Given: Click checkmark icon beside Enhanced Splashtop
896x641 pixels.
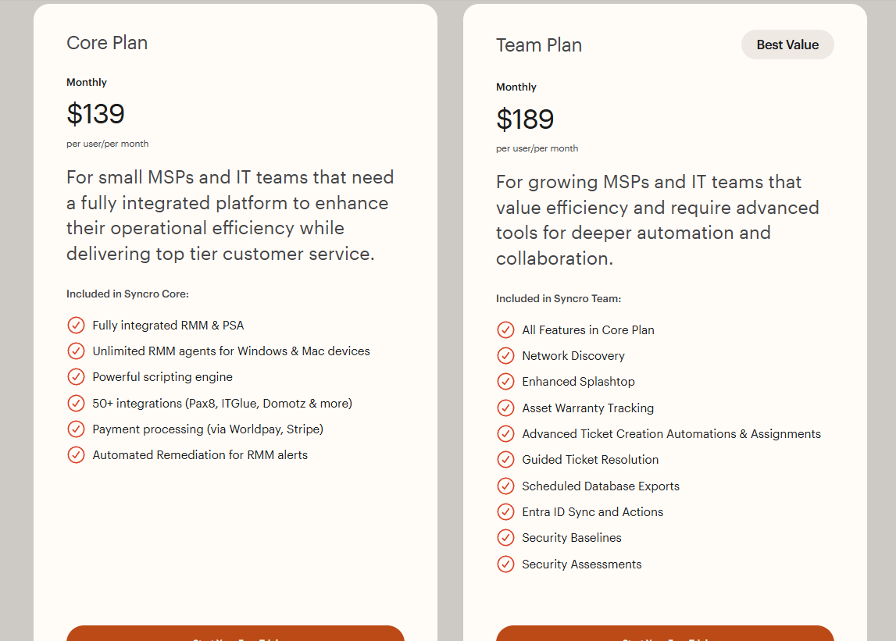Looking at the screenshot, I should click(x=505, y=381).
